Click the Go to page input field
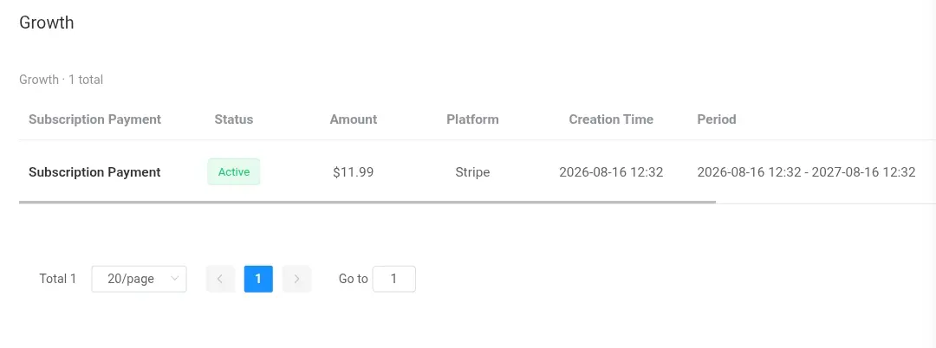Screen dimensions: 936x348 (394, 279)
